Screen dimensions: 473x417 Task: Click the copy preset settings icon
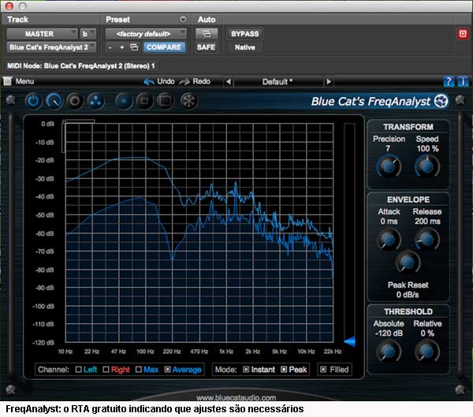tap(134, 47)
